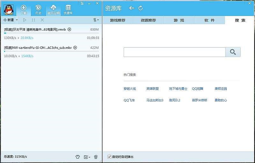Pause the selected download task

33,20
